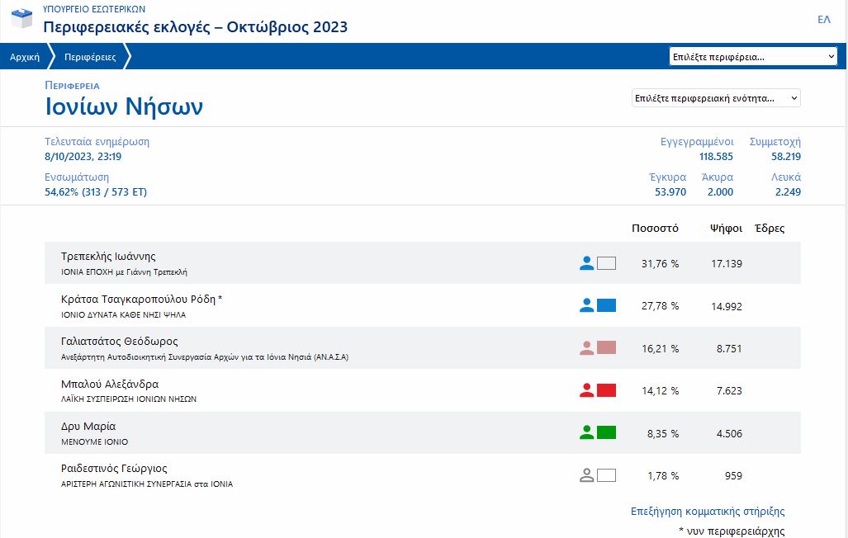Go to Αρχική in breadcrumb navigation
This screenshot has width=848, height=538.
point(25,57)
